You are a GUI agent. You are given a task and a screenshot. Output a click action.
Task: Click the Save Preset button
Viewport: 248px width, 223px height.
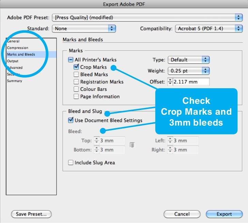31,214
